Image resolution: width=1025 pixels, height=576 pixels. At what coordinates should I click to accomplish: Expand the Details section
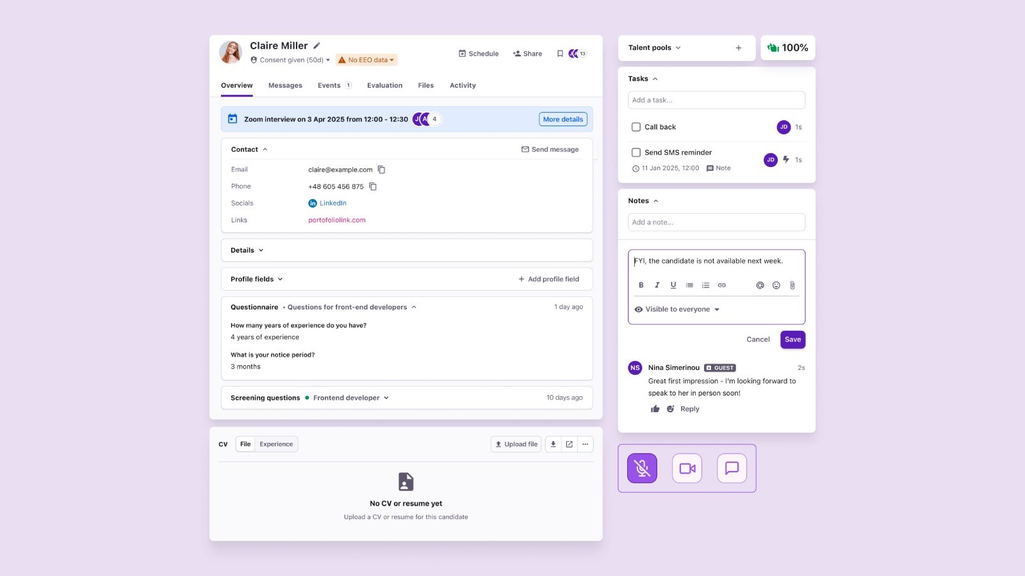click(x=247, y=250)
